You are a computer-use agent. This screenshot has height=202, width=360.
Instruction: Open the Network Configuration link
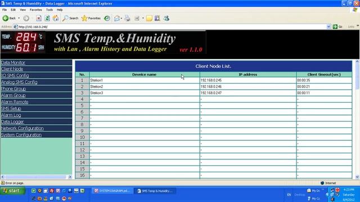tap(22, 128)
